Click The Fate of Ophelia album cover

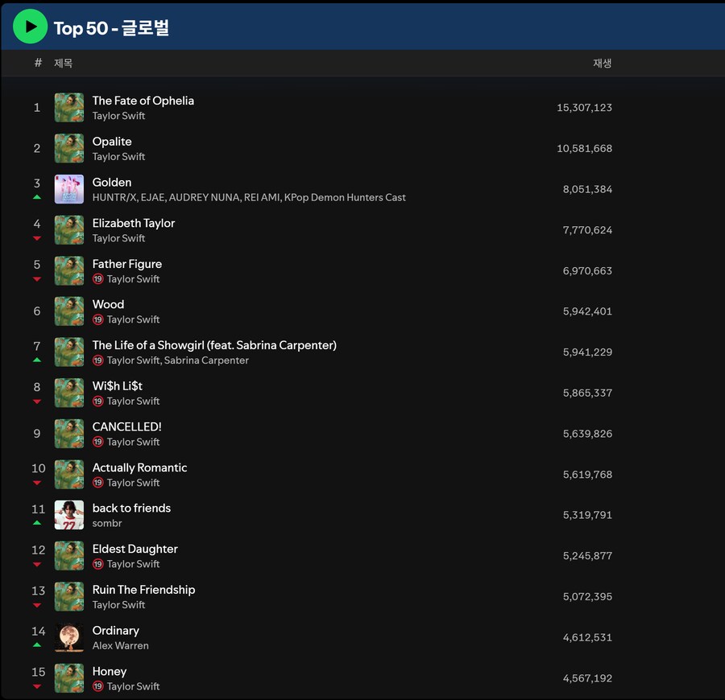69,108
